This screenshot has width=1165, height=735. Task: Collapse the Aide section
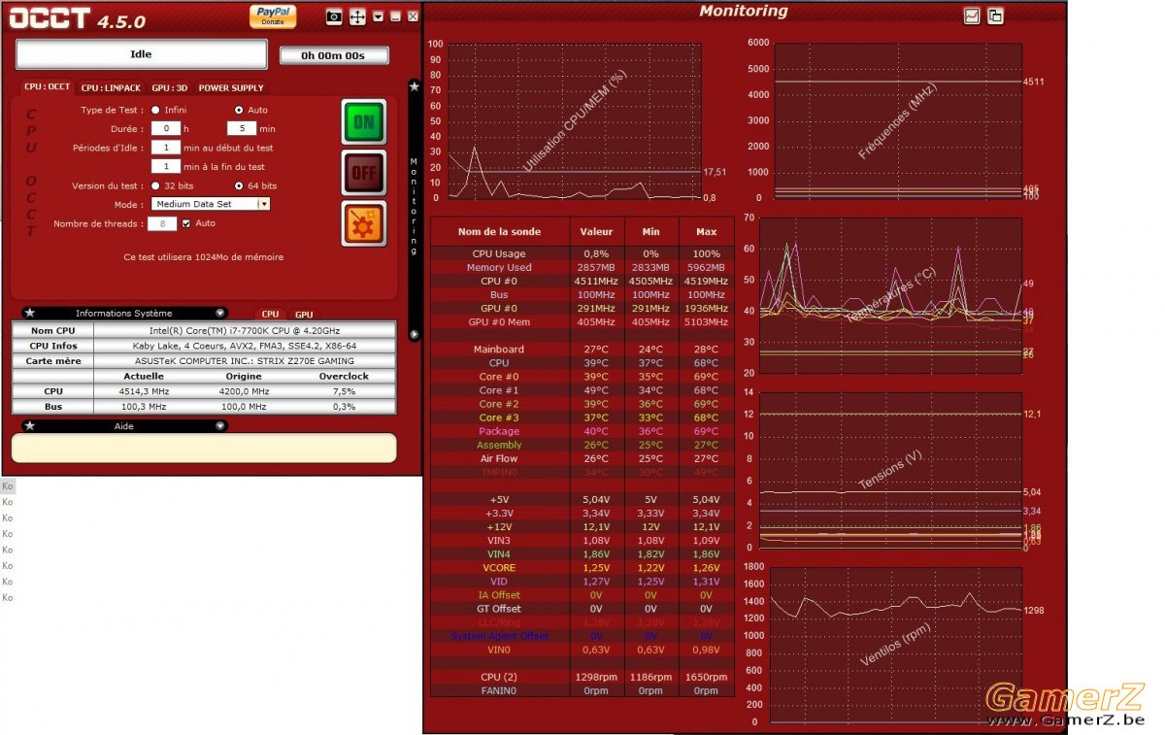tap(220, 425)
